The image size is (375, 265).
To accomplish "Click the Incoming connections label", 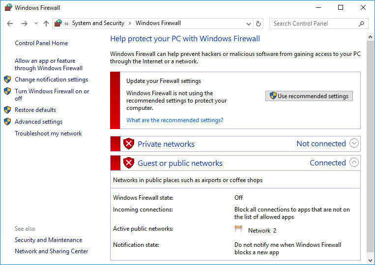I will [143, 210].
